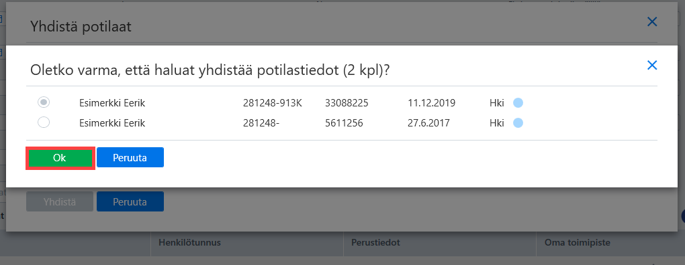This screenshot has width=685, height=265.
Task: Click patient number 33088225
Action: [347, 103]
